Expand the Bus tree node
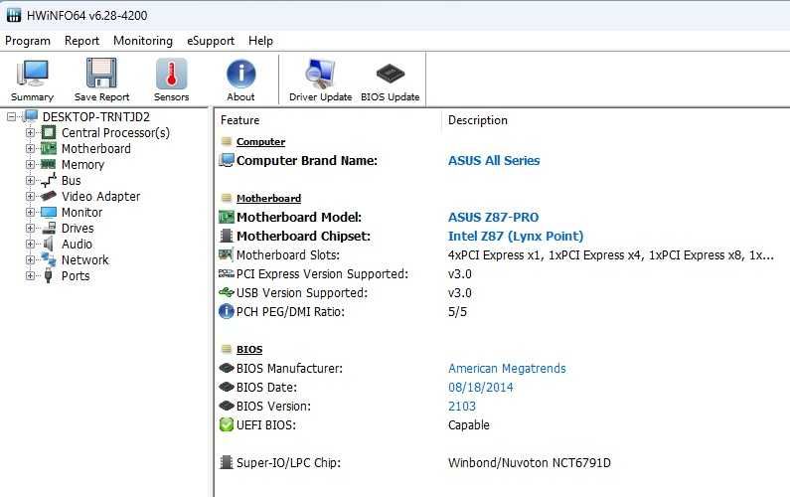This screenshot has height=497, width=790. [30, 181]
